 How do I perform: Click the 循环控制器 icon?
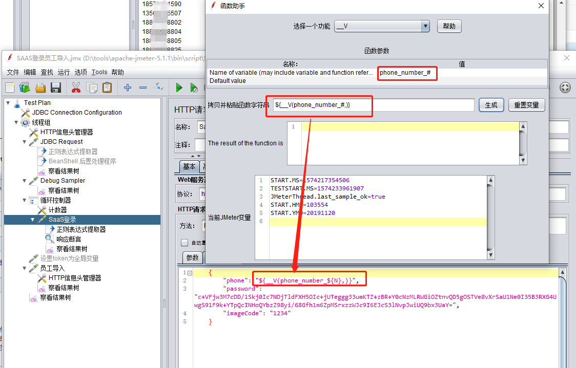pyautogui.click(x=34, y=200)
